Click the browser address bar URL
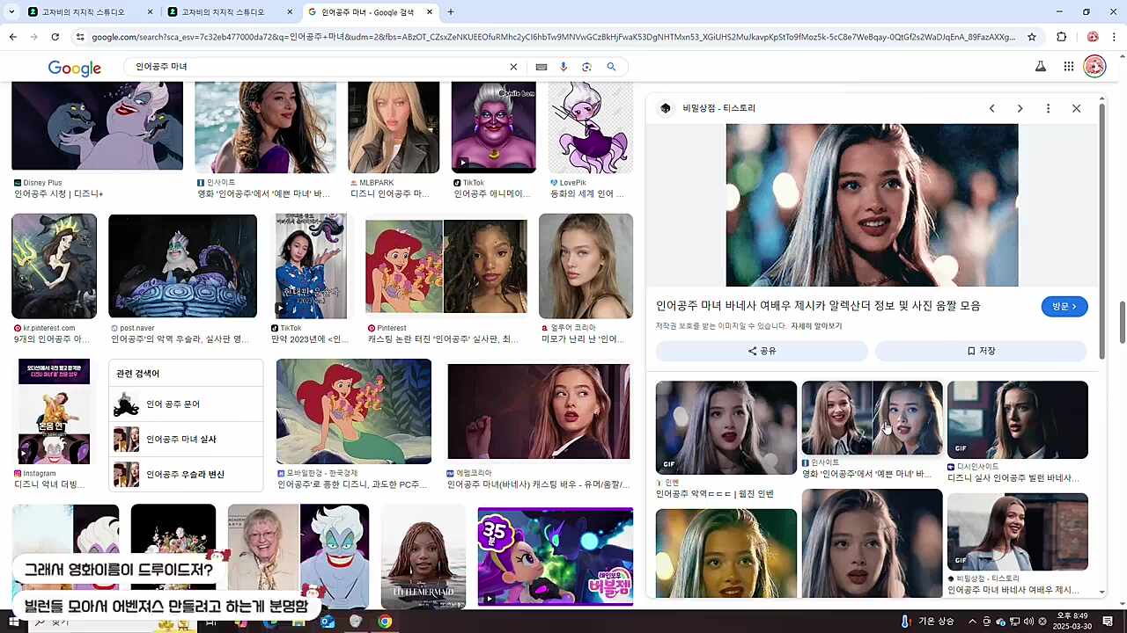This screenshot has height=633, width=1127. (x=553, y=37)
